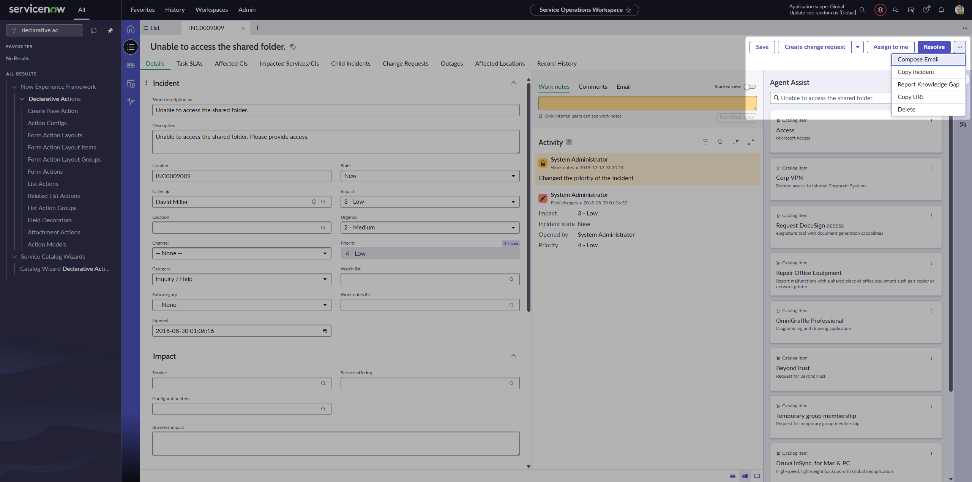The width and height of the screenshot is (972, 482).
Task: Click the Activity search magnifier icon
Action: [x=720, y=142]
